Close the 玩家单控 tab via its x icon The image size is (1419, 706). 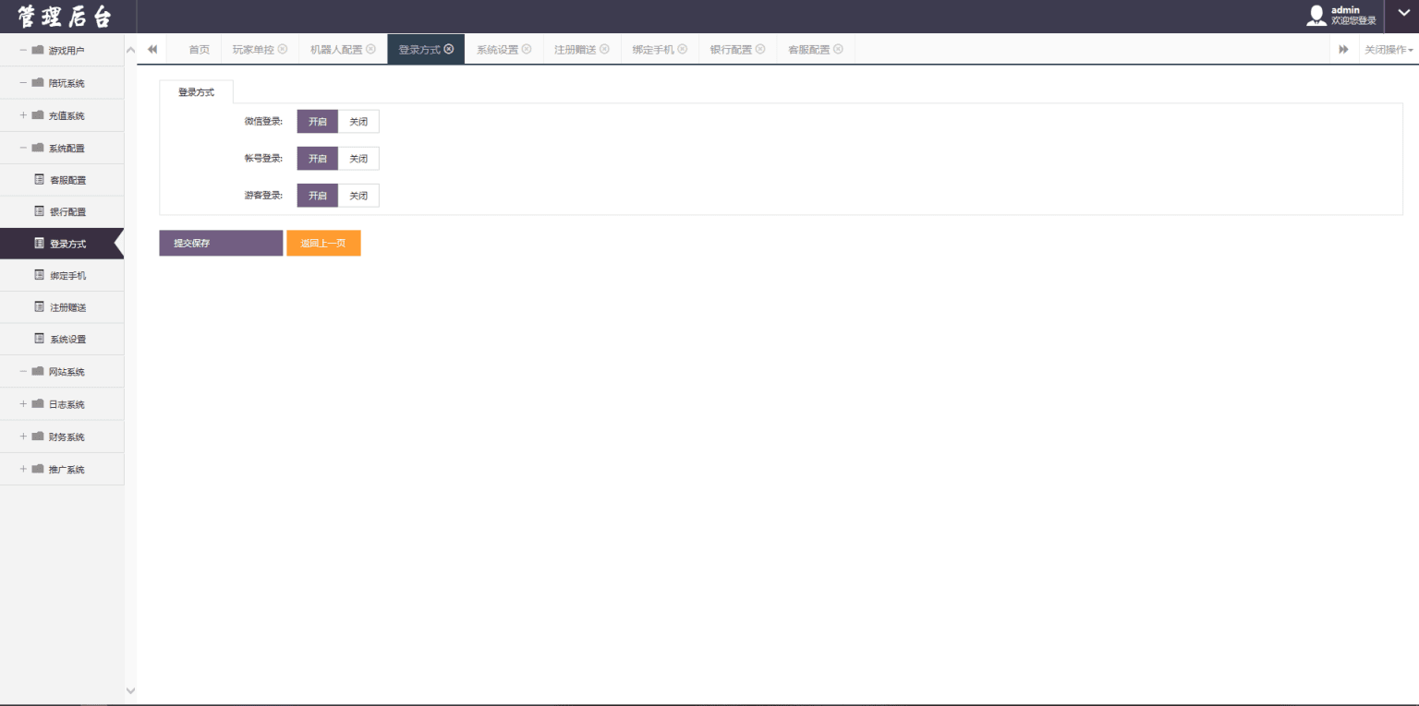[x=283, y=49]
